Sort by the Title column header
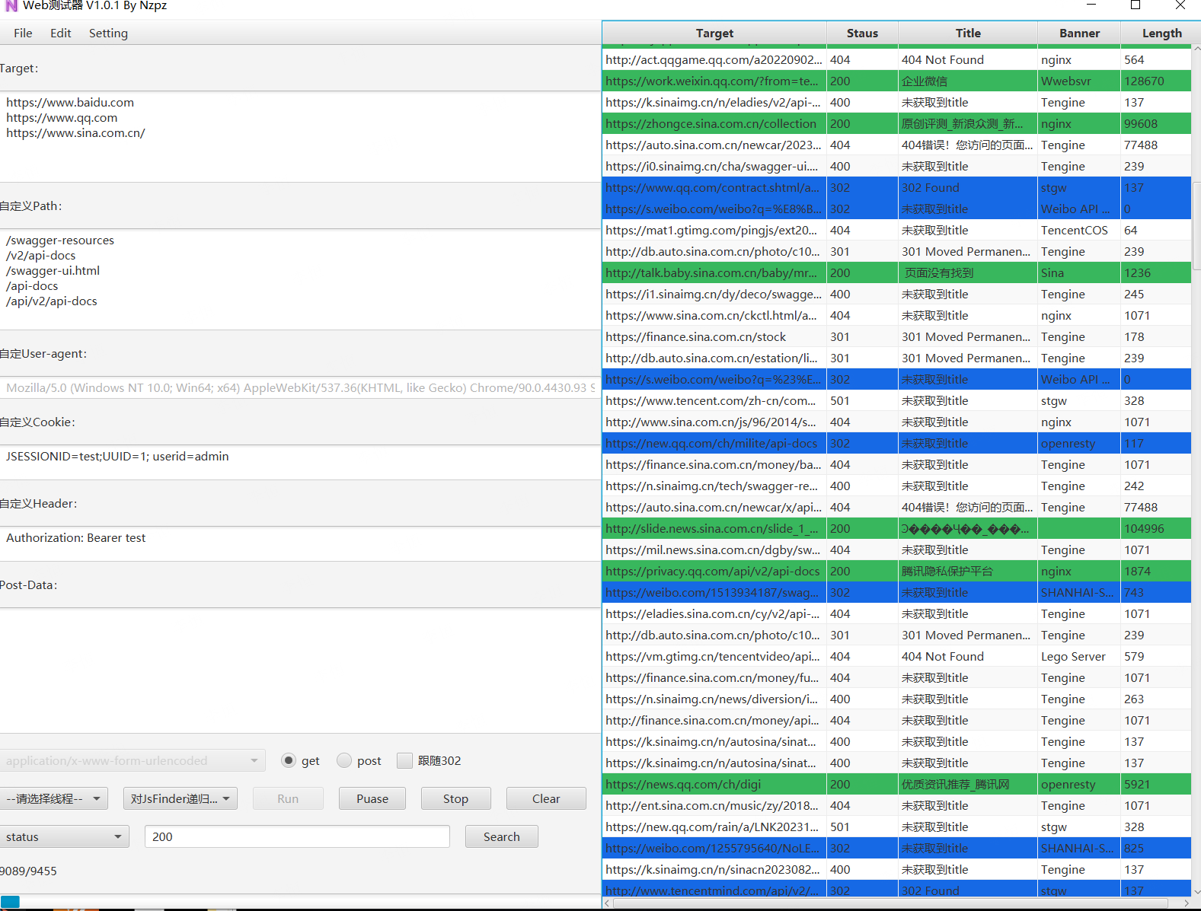Image resolution: width=1201 pixels, height=911 pixels. (968, 33)
